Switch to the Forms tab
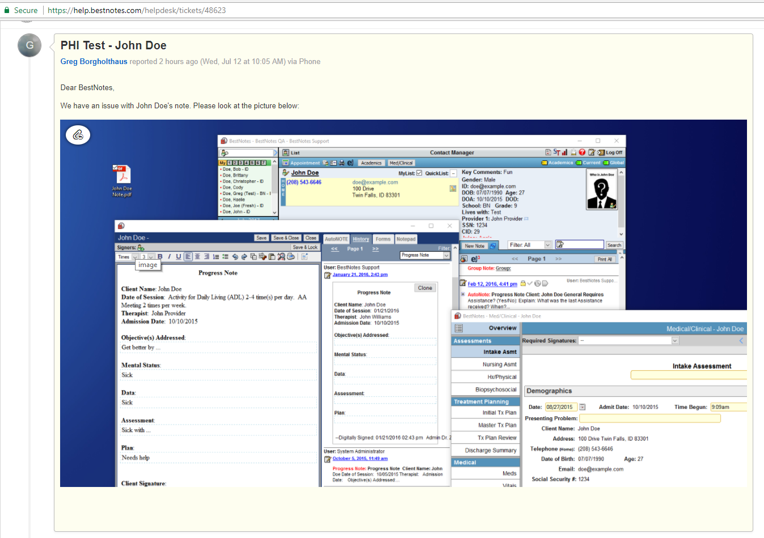764x538 pixels. (383, 239)
